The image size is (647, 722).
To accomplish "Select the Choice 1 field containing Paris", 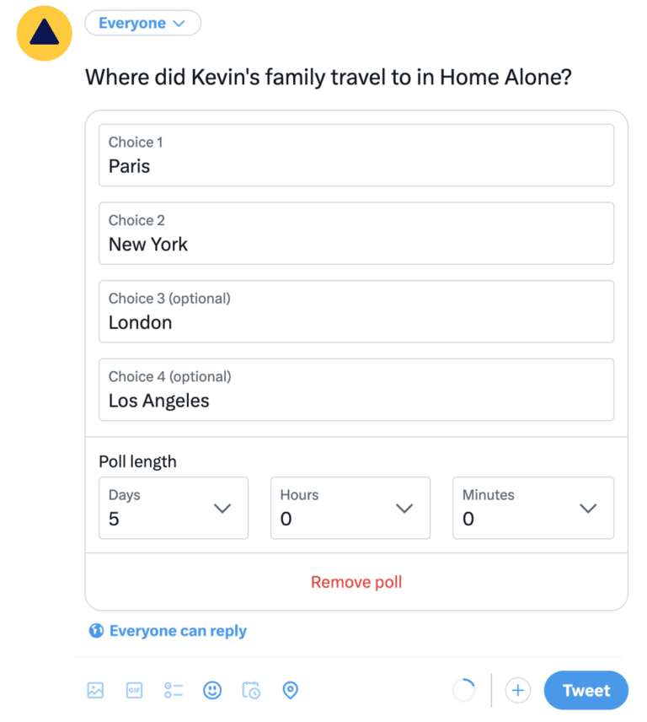I will 356,155.
